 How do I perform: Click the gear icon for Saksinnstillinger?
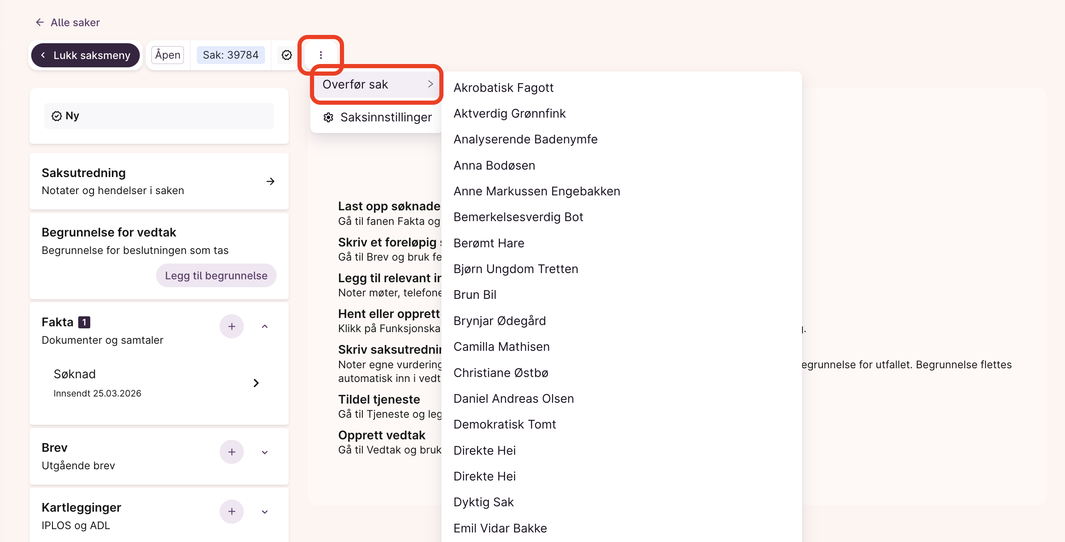[x=328, y=118]
